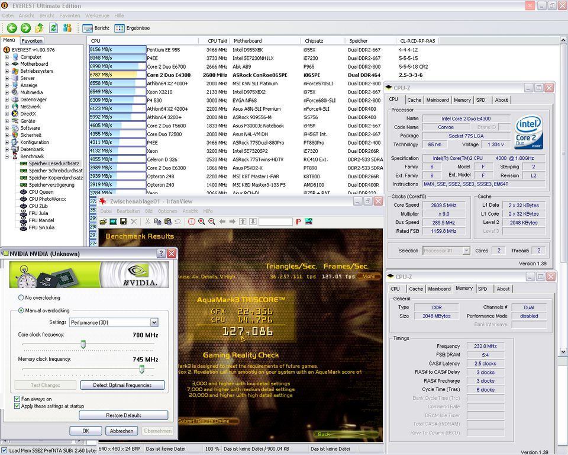
Task: Click the green Forward arrow in EVEREST toolbar
Action: tap(25, 28)
